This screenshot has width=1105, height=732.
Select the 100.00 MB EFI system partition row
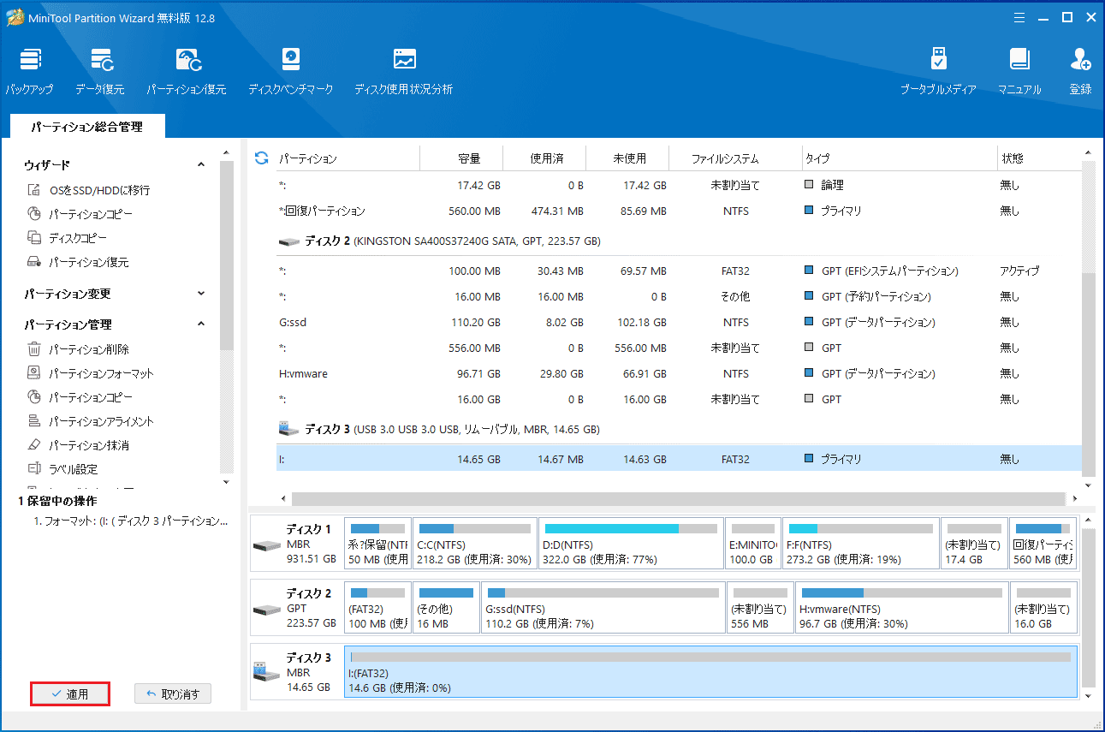click(x=679, y=271)
